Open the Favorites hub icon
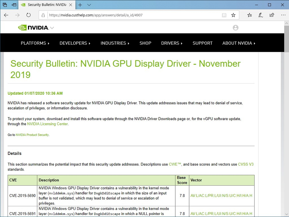The width and height of the screenshot is (289, 217). pos(249,15)
